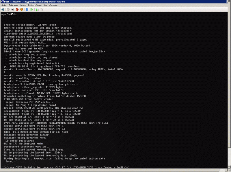The image size is (231, 172).
Task: Click line 'mice: PS/2 mouse device common for all mice'
Action: pos(36,132)
